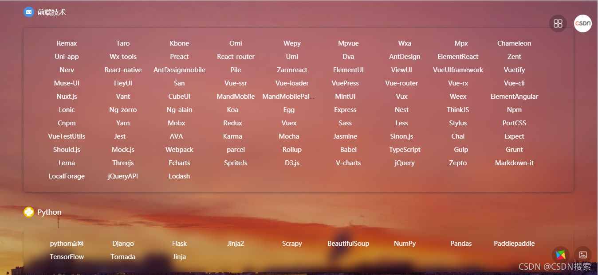Viewport: 598px width, 275px height.
Task: Click the VuePress link
Action: [346, 83]
